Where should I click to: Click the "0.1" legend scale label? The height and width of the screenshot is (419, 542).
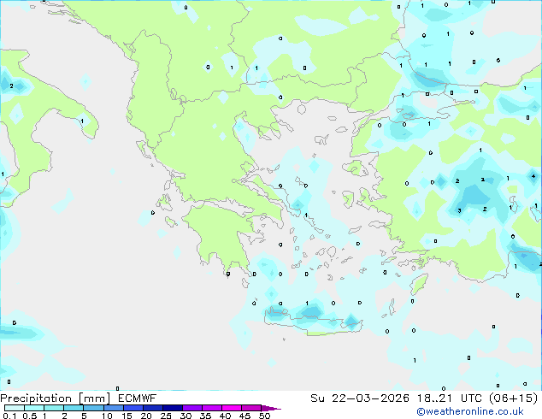click(x=9, y=416)
